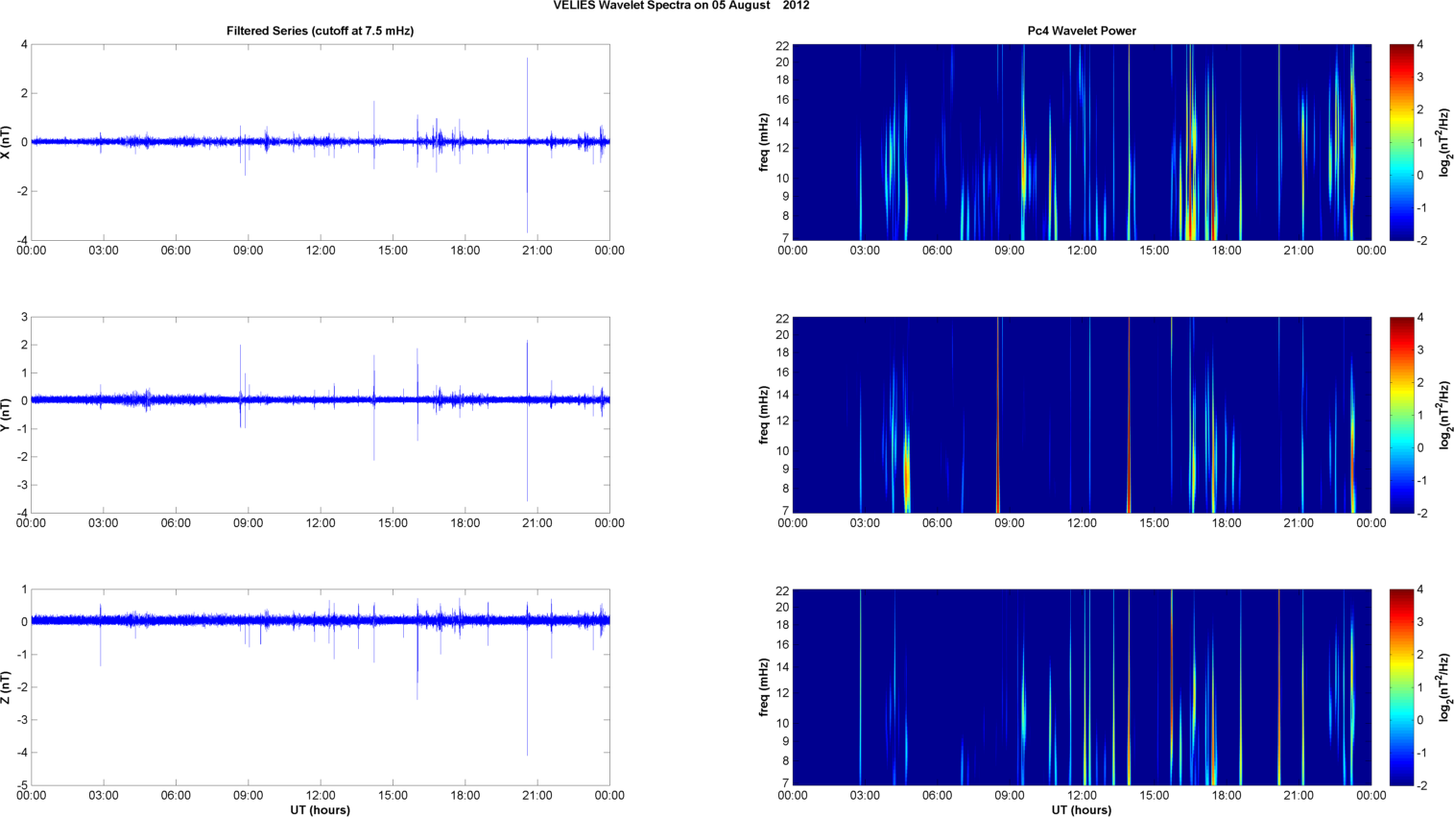
Task: Click the Pc4 Wavelet Power heading
Action: click(x=1081, y=31)
